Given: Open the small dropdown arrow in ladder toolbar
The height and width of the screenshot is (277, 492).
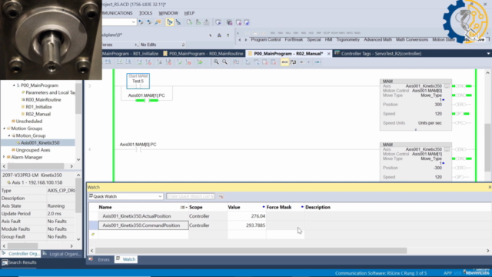Looking at the screenshot, I should coord(309,62).
